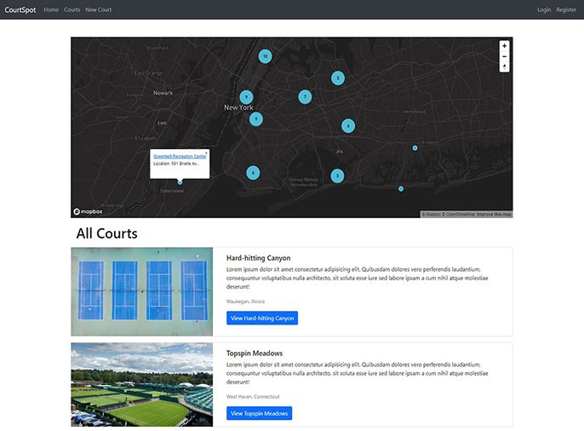The width and height of the screenshot is (584, 431).
Task: Click the court point beneath the Greenbelt popup
Action: (x=180, y=182)
